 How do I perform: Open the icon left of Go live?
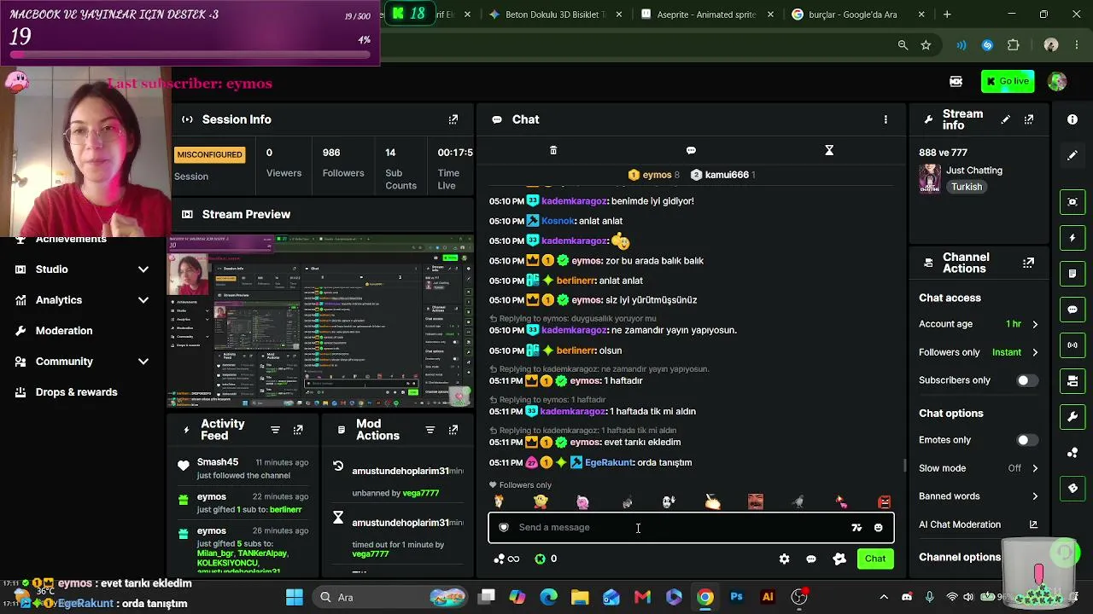pyautogui.click(x=956, y=82)
